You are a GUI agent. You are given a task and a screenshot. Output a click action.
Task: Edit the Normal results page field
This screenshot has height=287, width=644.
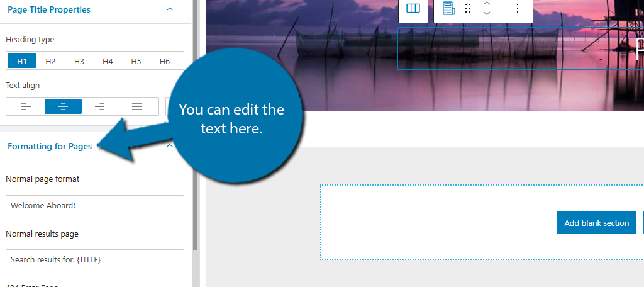95,259
